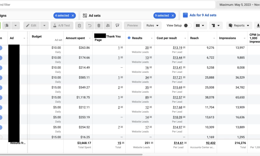Click the horizontal scrollbar at the bottom
260x156 pixels.
(71, 154)
